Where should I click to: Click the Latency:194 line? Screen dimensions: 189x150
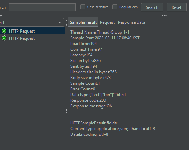pos(81,55)
